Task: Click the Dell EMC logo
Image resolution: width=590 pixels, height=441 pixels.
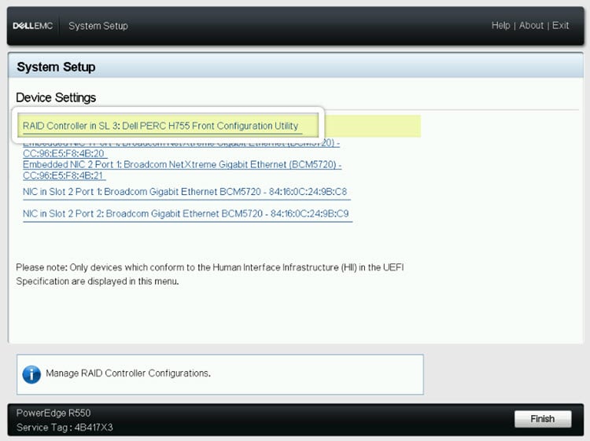Action: pyautogui.click(x=33, y=26)
